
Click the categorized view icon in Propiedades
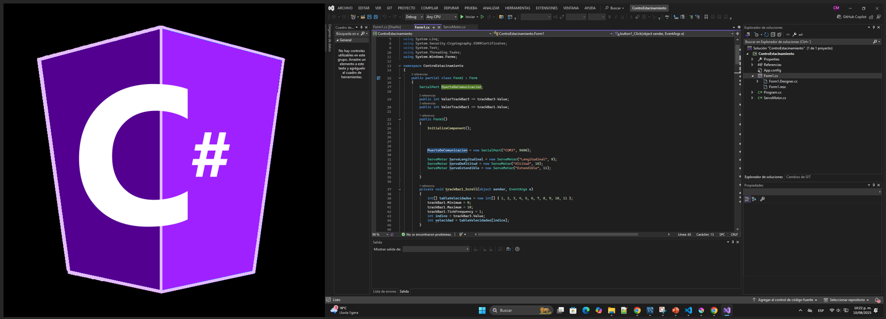(x=747, y=199)
